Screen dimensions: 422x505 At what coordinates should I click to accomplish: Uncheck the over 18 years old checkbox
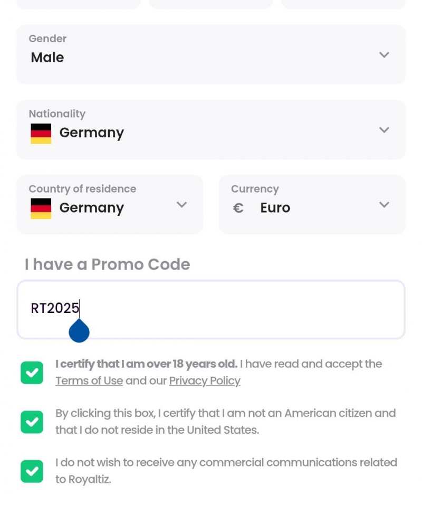pos(32,373)
